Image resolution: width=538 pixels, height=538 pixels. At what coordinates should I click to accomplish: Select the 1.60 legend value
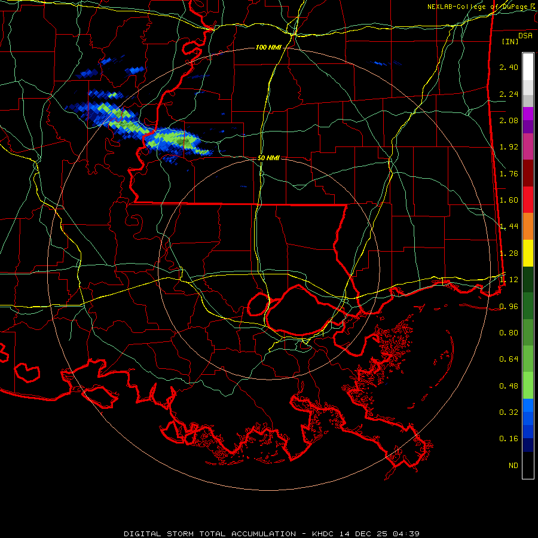pyautogui.click(x=509, y=200)
